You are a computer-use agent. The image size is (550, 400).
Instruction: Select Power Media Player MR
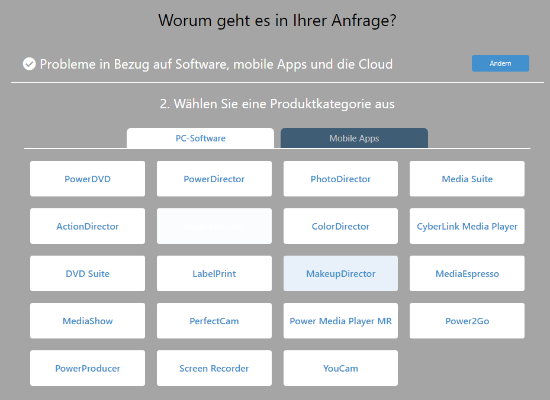pyautogui.click(x=340, y=321)
